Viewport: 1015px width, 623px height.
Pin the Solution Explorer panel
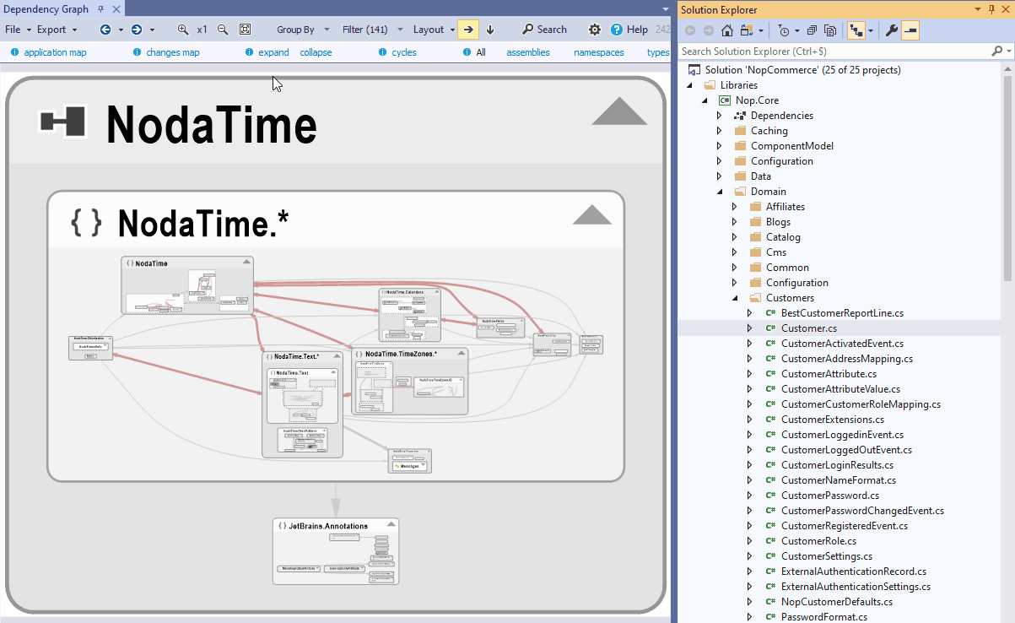pyautogui.click(x=992, y=9)
